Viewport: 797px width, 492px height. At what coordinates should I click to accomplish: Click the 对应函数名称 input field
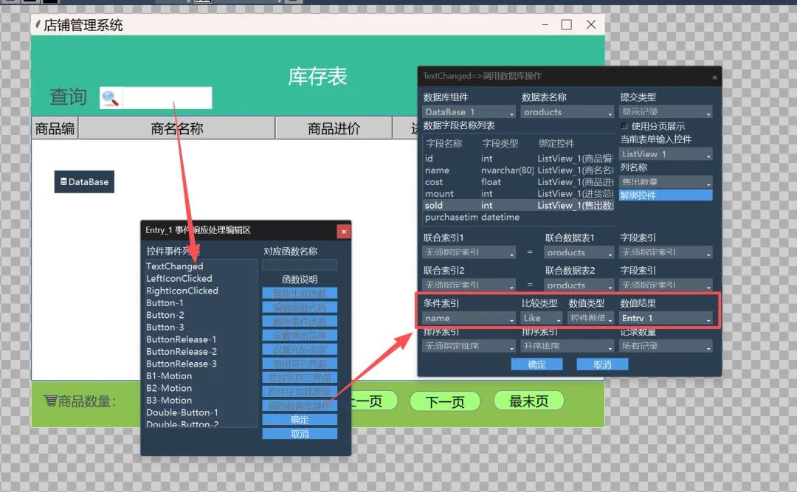point(300,264)
